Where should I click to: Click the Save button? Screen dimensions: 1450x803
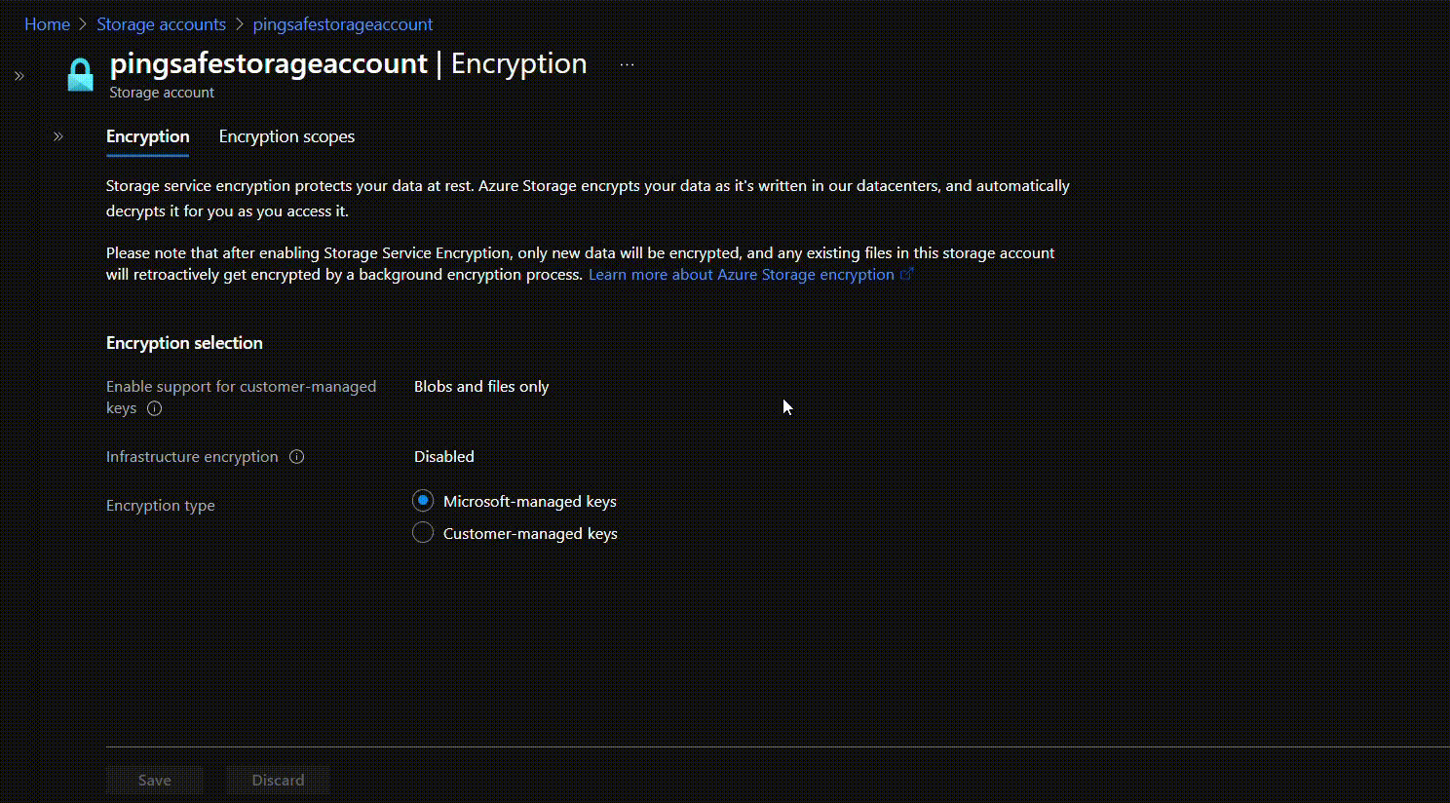point(154,780)
